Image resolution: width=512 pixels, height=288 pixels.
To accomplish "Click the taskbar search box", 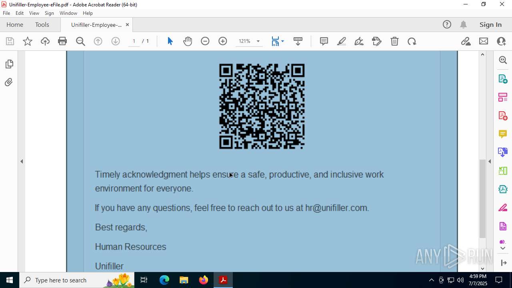I will (77, 280).
